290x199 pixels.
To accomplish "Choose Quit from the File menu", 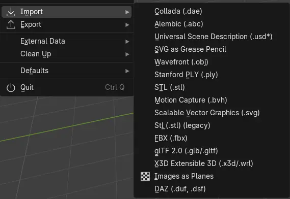I will [x=67, y=87].
